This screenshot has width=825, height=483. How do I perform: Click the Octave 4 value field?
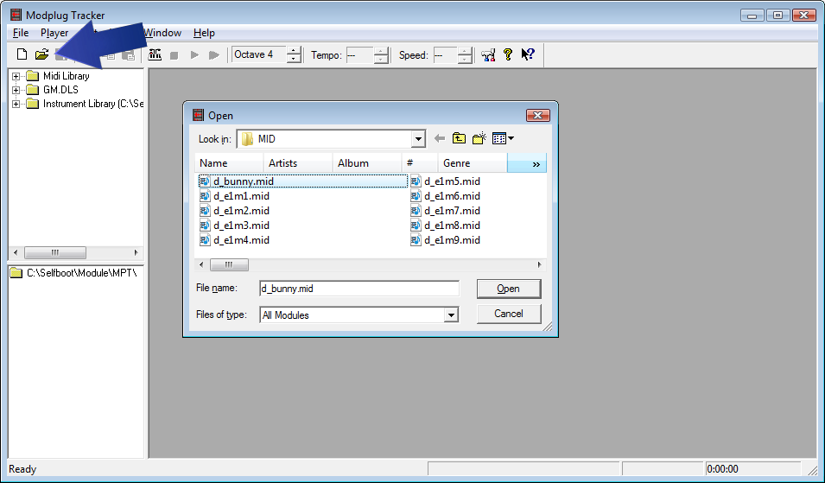click(x=259, y=54)
